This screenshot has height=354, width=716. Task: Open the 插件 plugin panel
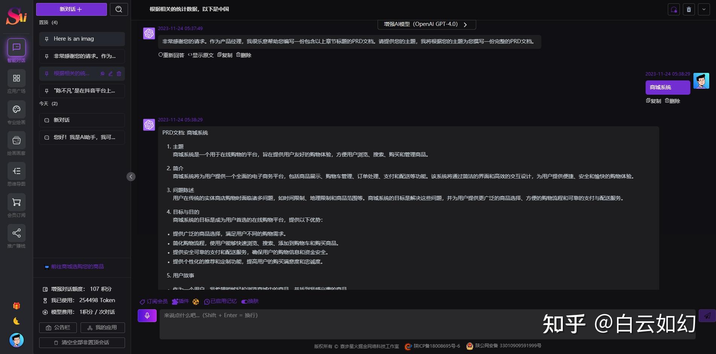click(x=181, y=301)
